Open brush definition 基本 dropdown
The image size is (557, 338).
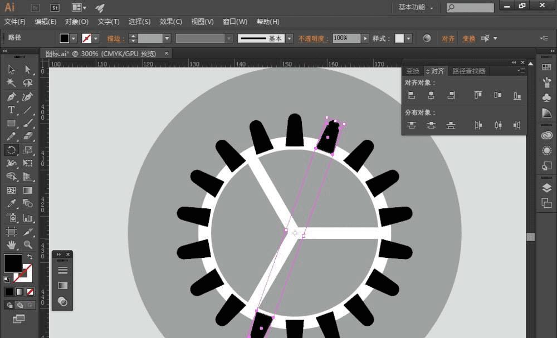click(290, 38)
